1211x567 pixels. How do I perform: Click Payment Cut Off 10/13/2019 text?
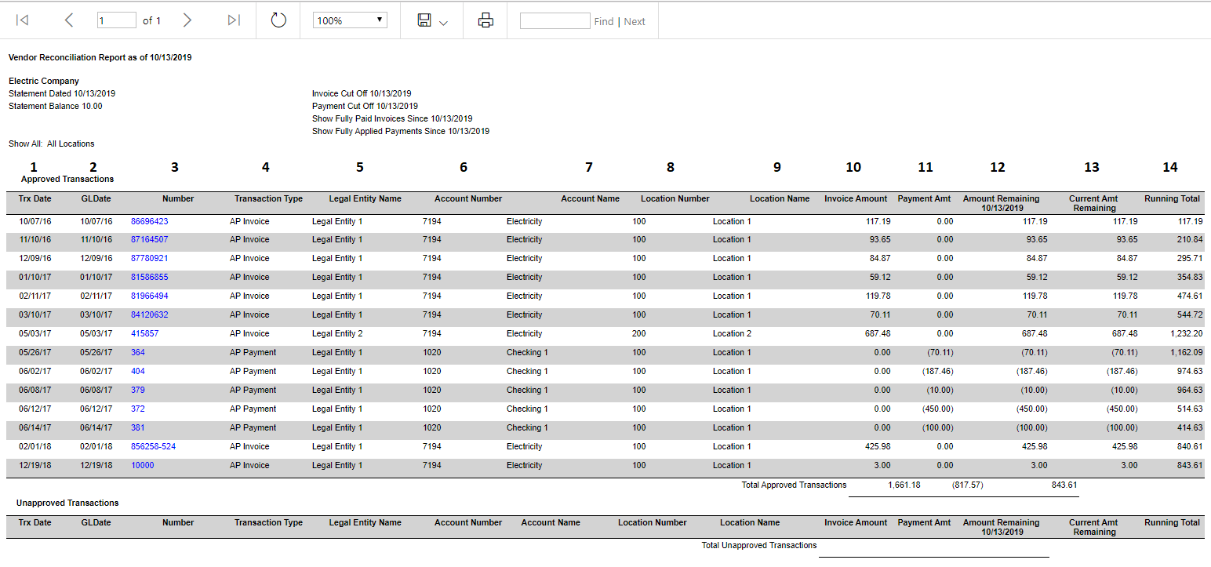(365, 107)
